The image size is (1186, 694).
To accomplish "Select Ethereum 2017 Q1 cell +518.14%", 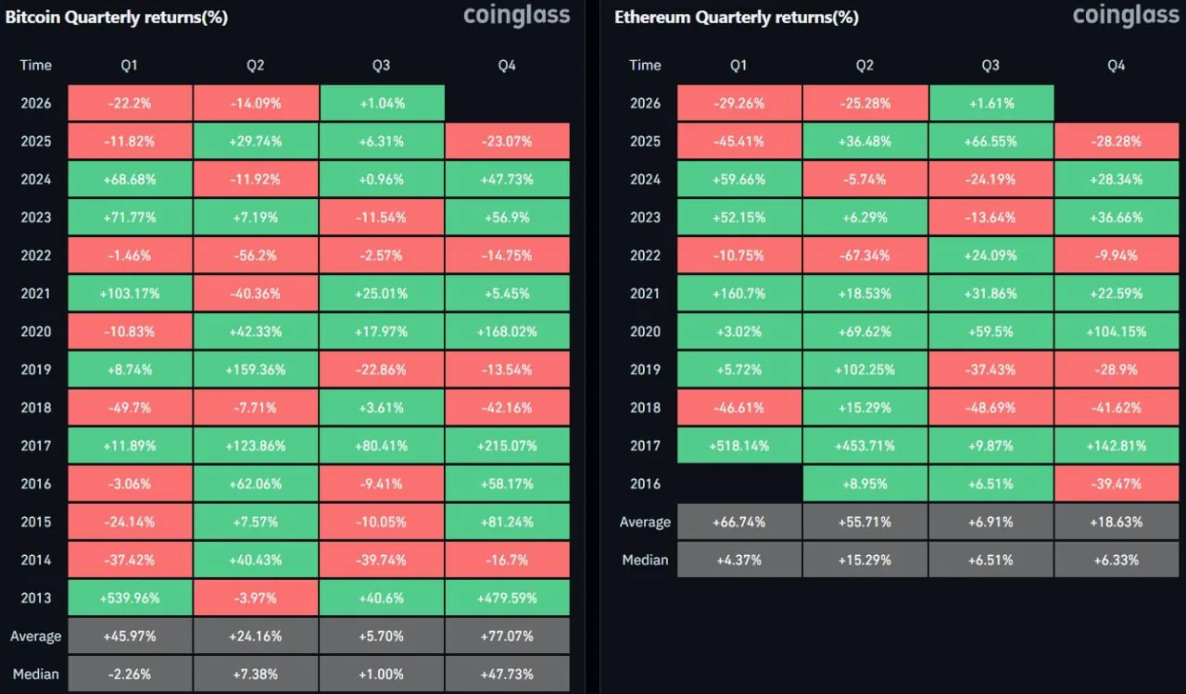I will pyautogui.click(x=739, y=446).
